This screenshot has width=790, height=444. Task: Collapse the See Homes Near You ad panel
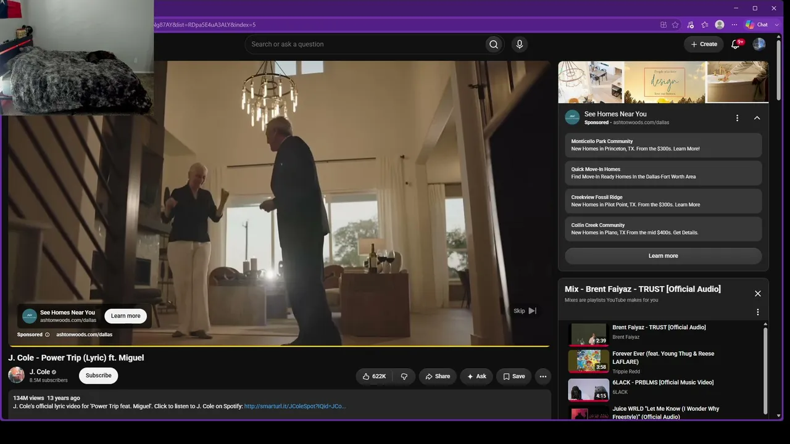tap(757, 118)
